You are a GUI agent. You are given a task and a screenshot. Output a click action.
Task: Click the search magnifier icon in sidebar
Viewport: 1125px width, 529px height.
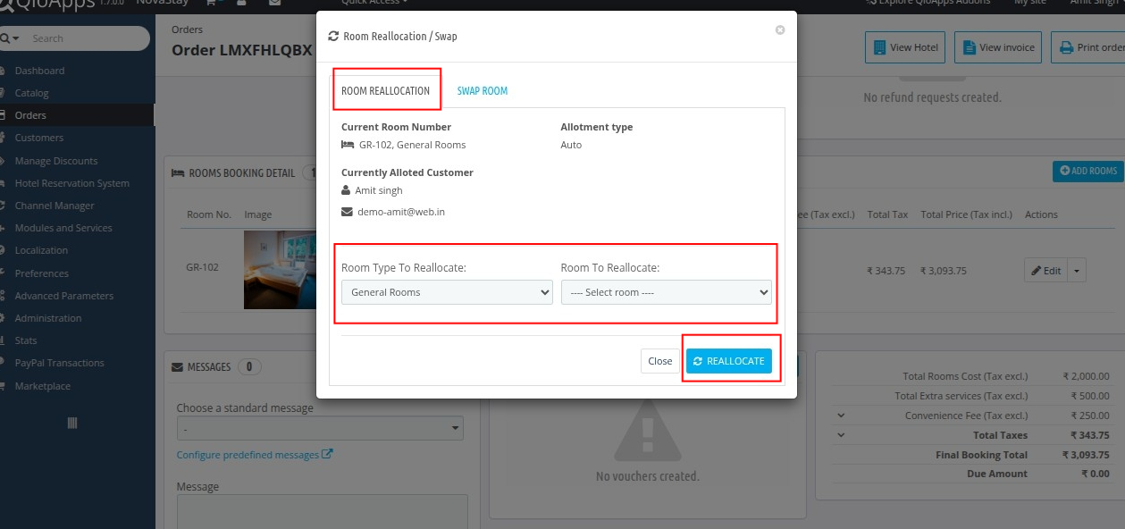tap(5, 38)
